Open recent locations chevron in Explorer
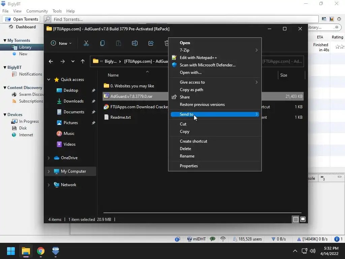 pos(73,61)
